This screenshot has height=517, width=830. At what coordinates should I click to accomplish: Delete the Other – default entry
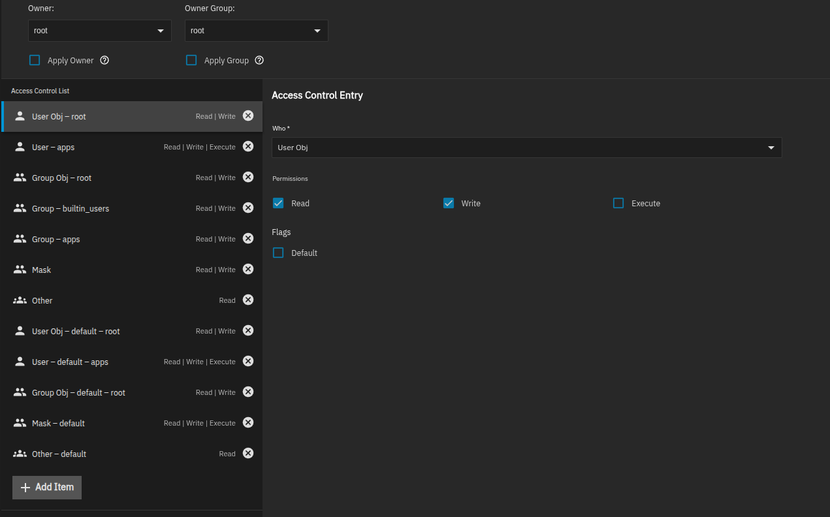pyautogui.click(x=248, y=453)
